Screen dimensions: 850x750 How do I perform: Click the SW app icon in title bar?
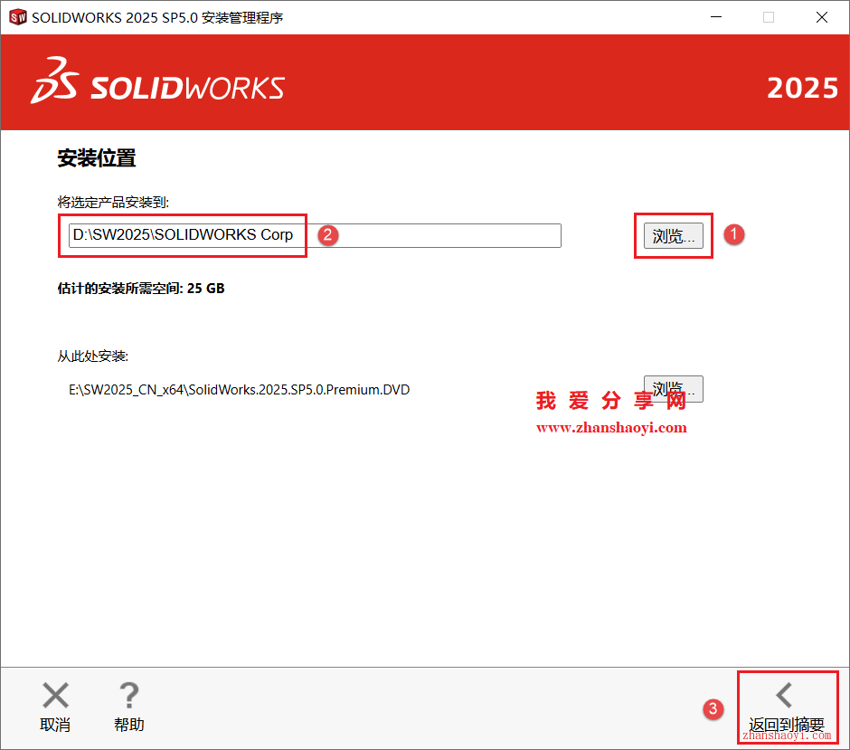pyautogui.click(x=18, y=17)
